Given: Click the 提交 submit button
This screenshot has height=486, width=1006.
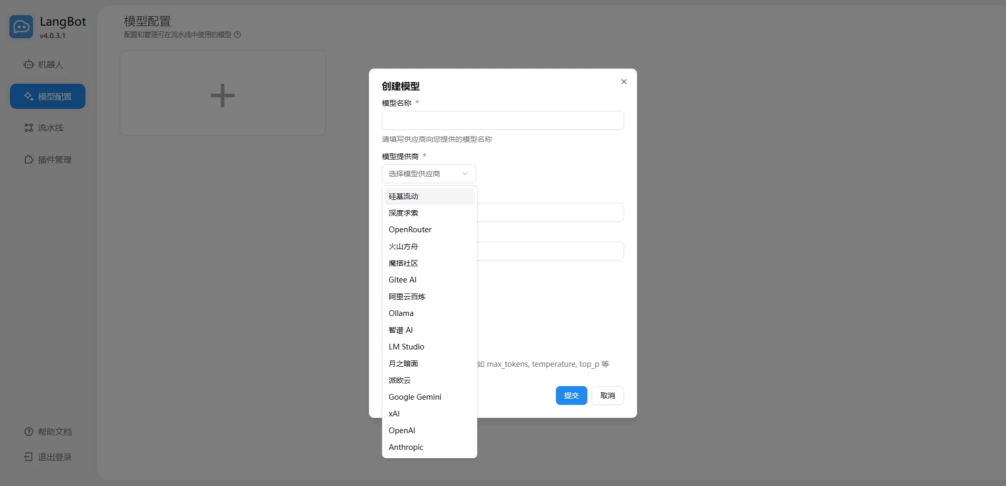Looking at the screenshot, I should [571, 395].
